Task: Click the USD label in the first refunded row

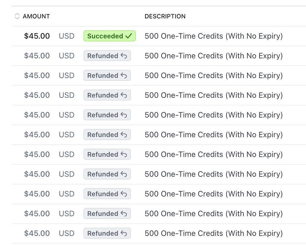Action: [66, 56]
